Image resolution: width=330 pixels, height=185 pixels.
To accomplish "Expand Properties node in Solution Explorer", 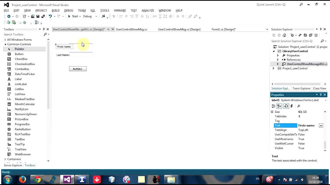I will pos(278,55).
